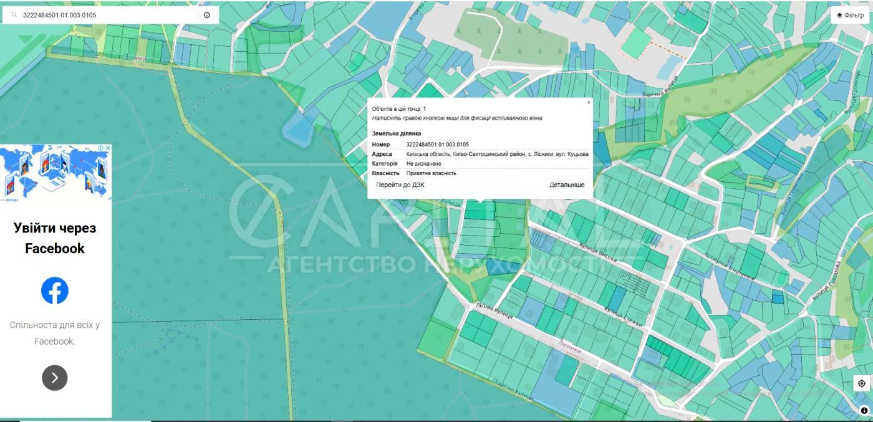Close the parcel info popup
This screenshot has height=422, width=873.
pos(588,102)
